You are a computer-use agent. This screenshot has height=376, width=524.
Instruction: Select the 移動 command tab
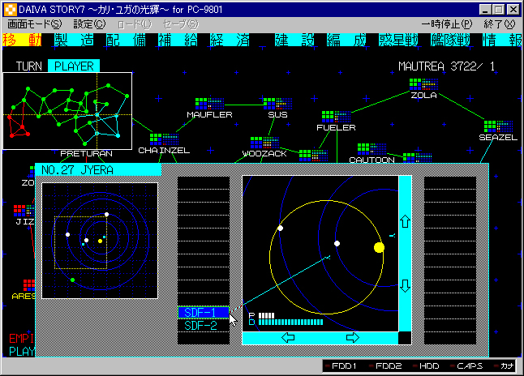(x=21, y=40)
